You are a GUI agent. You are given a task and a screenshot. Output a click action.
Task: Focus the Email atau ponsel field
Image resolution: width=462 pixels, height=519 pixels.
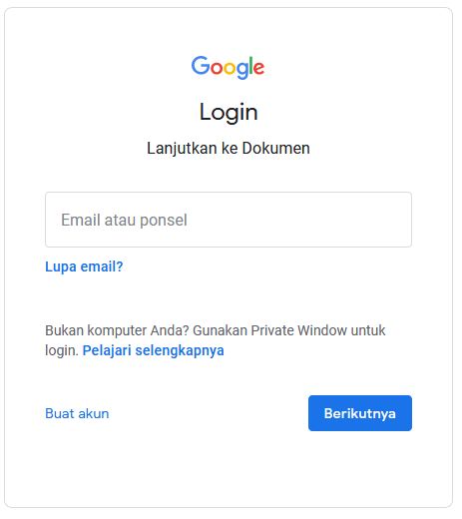click(x=229, y=220)
